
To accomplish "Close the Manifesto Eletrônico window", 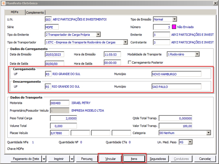I will coord(215,3).
